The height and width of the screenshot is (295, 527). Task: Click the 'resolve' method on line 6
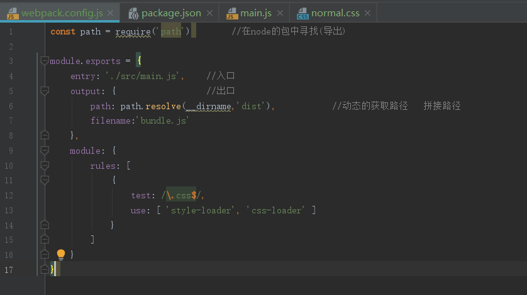click(x=164, y=106)
